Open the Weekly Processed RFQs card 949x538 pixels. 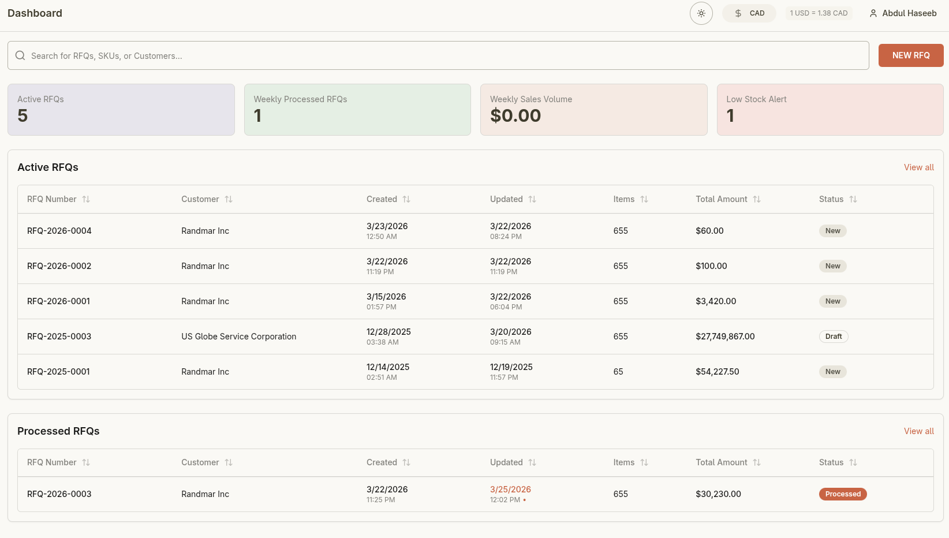(x=357, y=110)
